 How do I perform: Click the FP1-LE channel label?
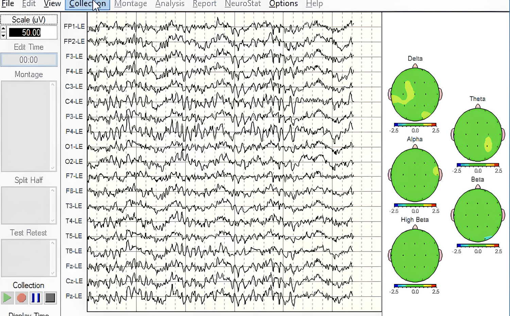pos(74,27)
